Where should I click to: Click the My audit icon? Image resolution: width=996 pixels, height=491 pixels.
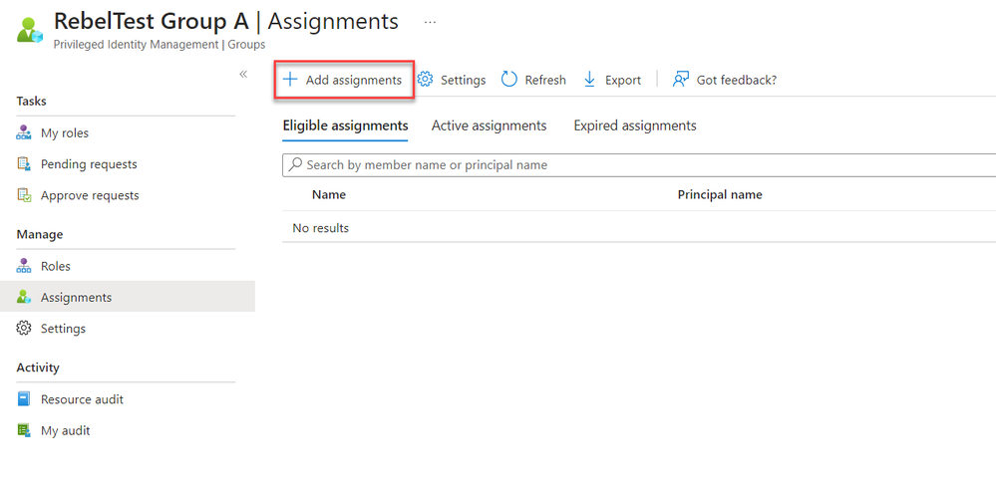point(25,431)
